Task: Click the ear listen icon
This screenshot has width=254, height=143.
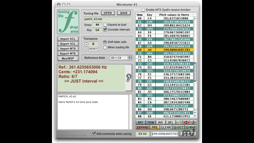Action: point(129,78)
